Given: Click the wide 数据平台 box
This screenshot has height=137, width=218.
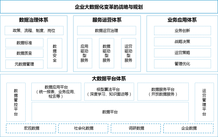Looking at the screenshot, I should point(110,112).
